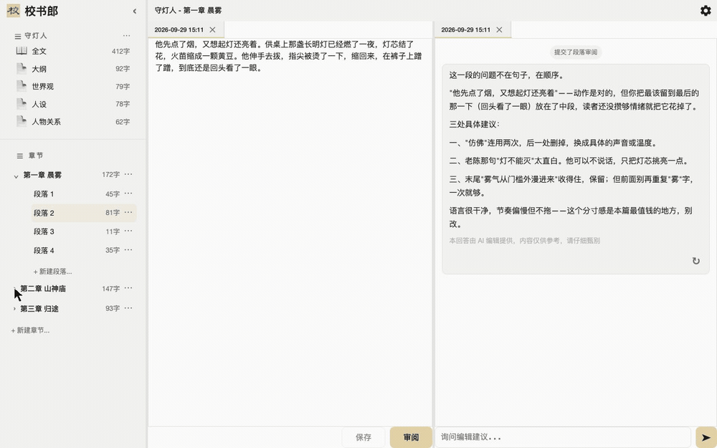Open the 守灯人 book options menu

tap(127, 36)
